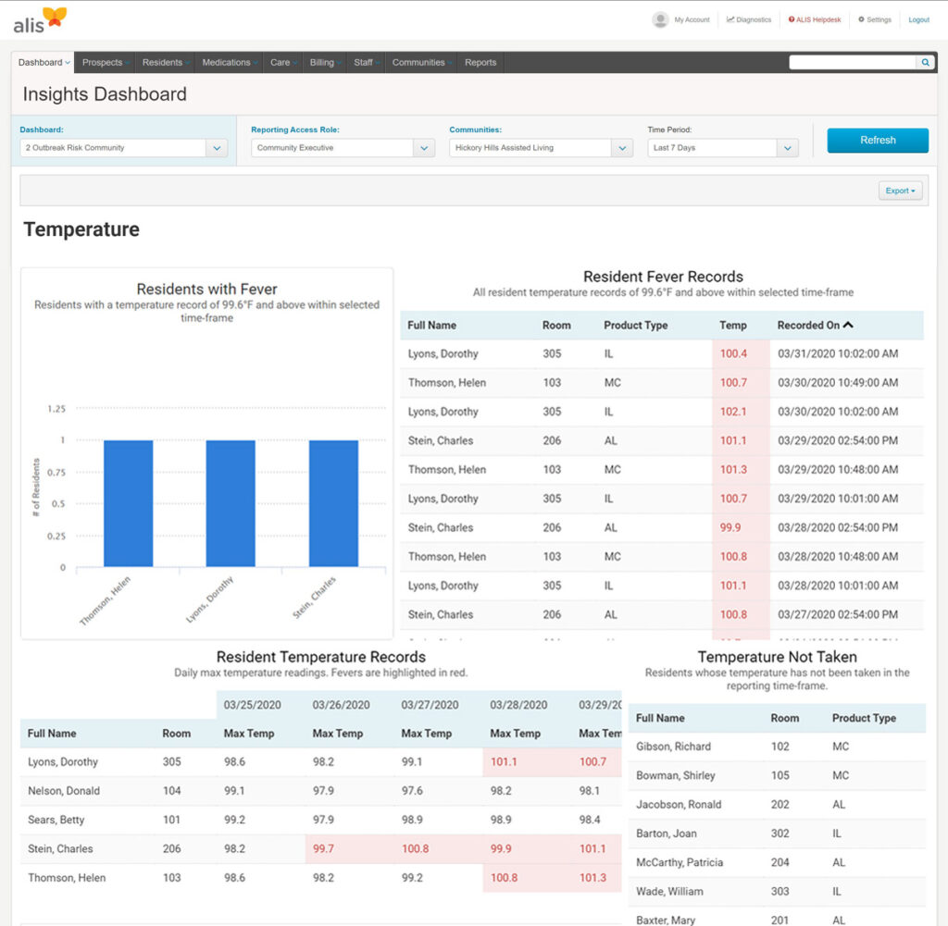This screenshot has height=926, width=948.
Task: Expand the Time Period dropdown
Action: (x=788, y=147)
